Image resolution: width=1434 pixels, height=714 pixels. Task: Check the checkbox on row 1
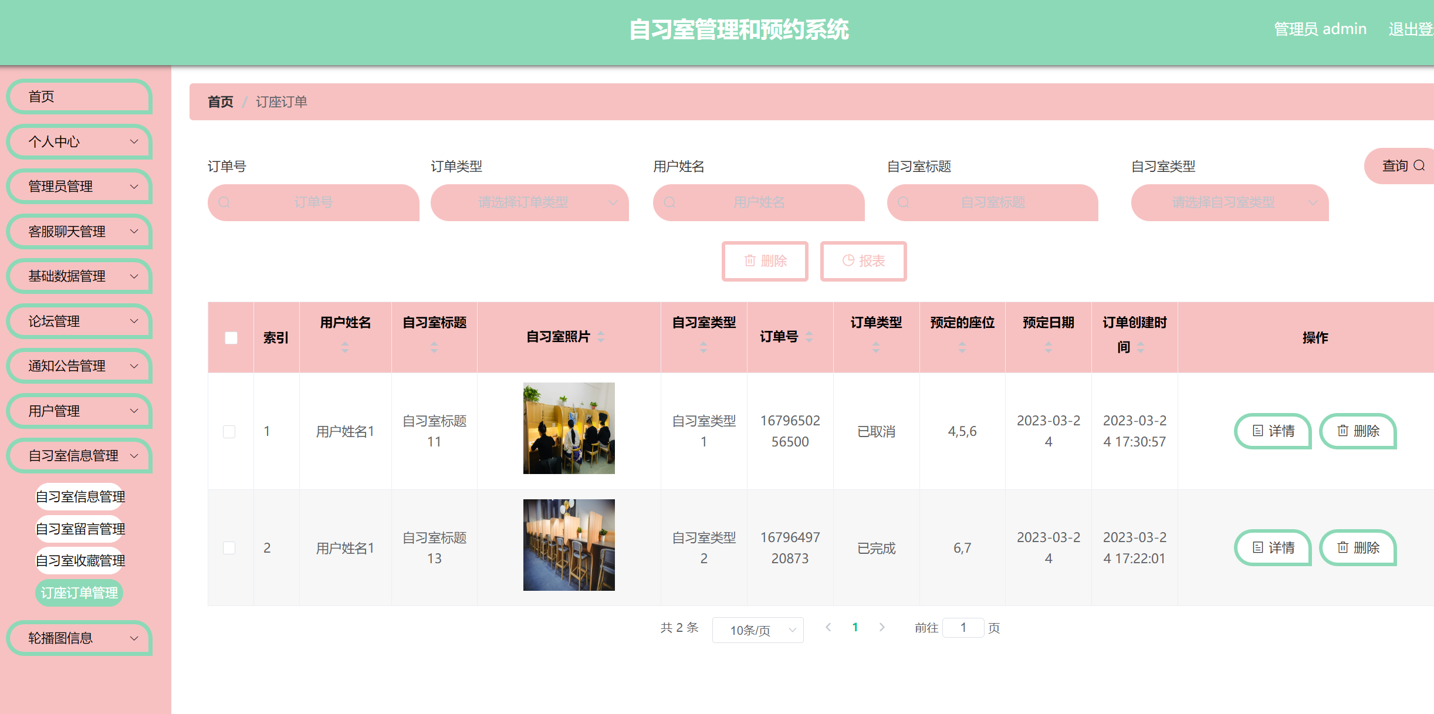pos(230,431)
